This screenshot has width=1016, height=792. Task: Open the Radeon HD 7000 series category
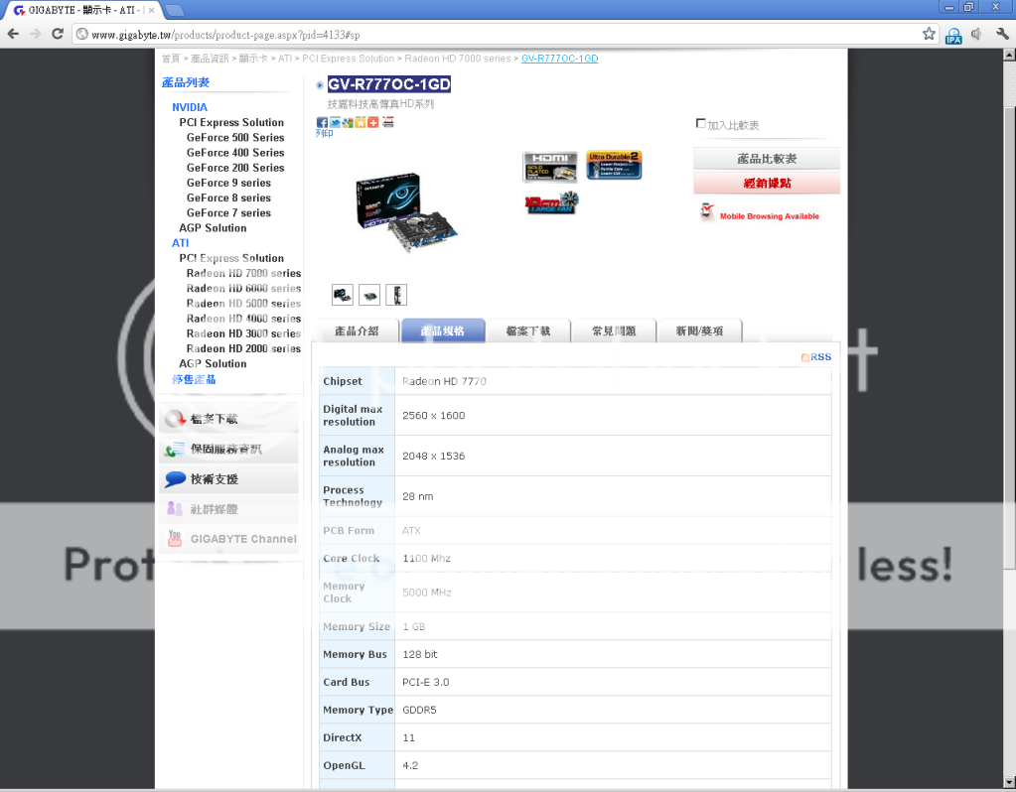[243, 273]
